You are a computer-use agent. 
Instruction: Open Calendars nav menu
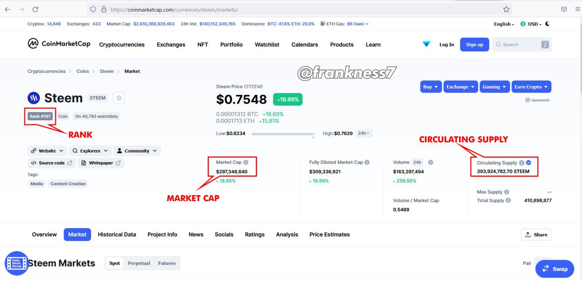pyautogui.click(x=305, y=44)
